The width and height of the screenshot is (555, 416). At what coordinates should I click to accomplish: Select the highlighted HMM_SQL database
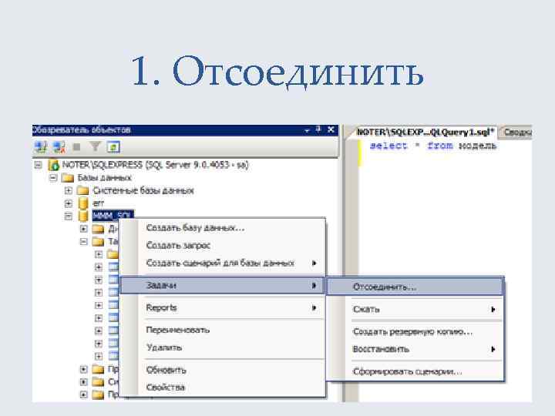tap(113, 215)
